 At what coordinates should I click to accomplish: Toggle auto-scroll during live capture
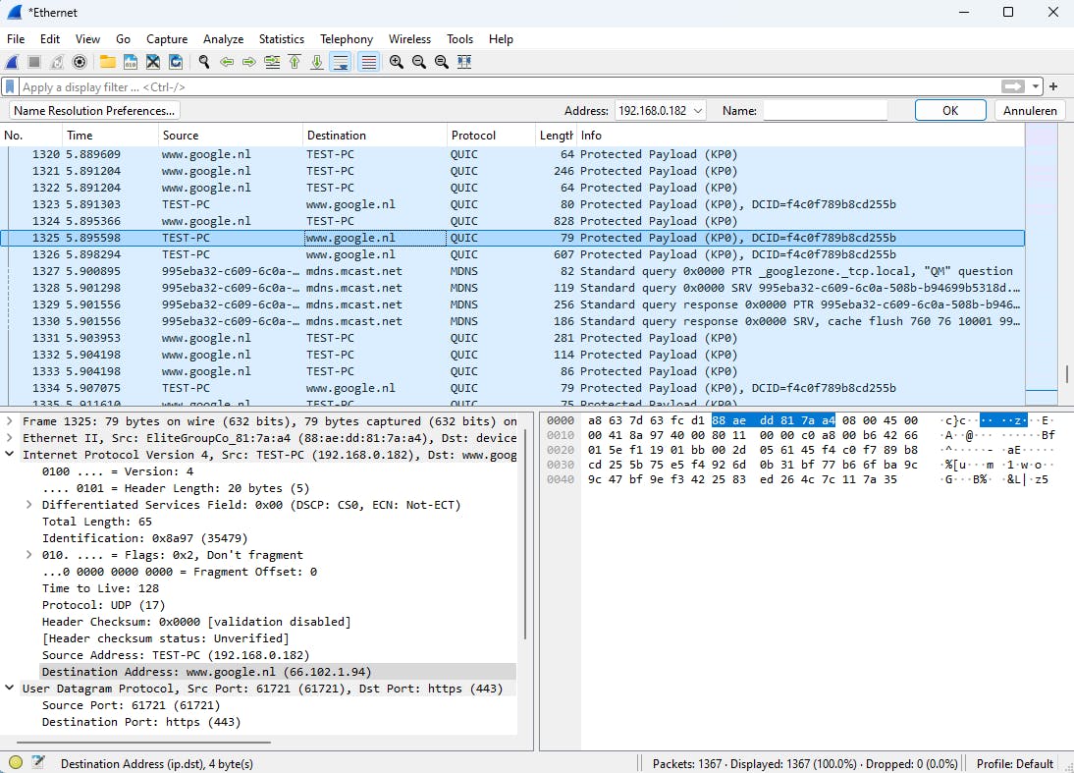[x=341, y=62]
